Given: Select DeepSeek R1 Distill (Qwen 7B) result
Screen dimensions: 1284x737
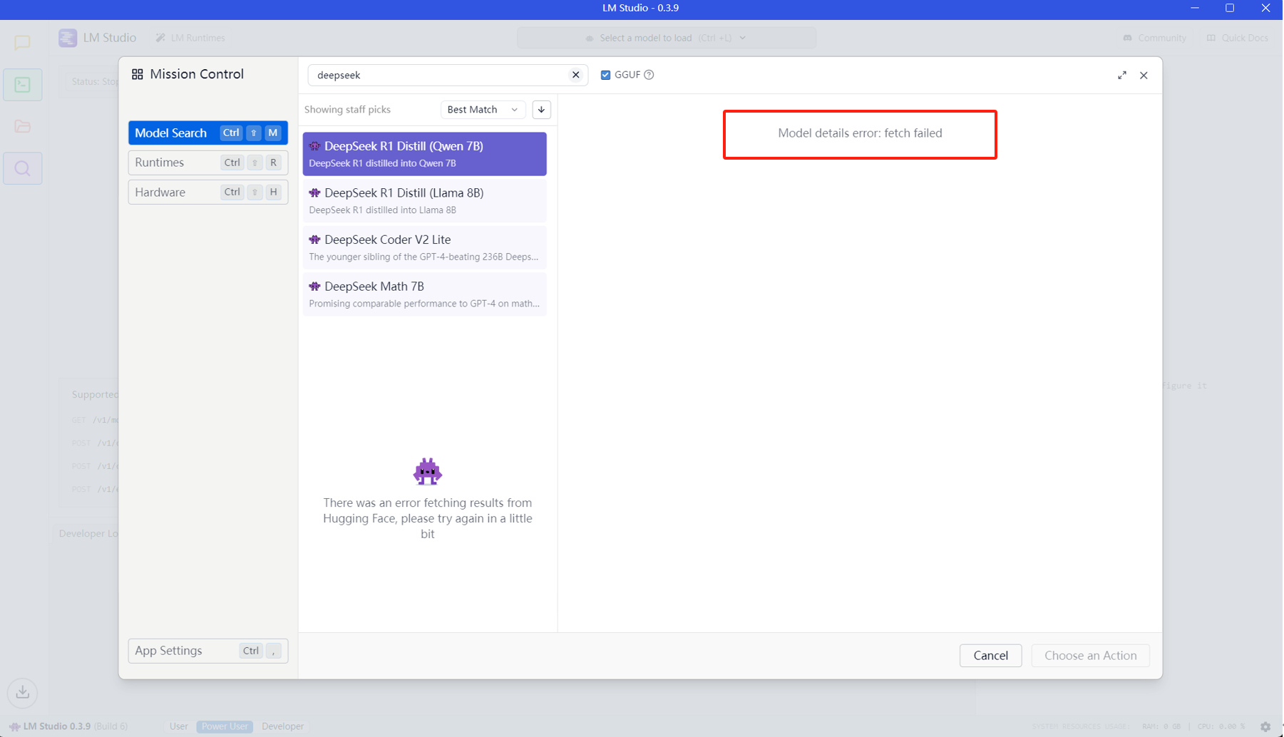Looking at the screenshot, I should pos(425,154).
